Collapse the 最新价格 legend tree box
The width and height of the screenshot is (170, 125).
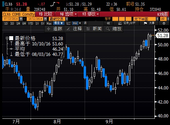(x=7, y=38)
